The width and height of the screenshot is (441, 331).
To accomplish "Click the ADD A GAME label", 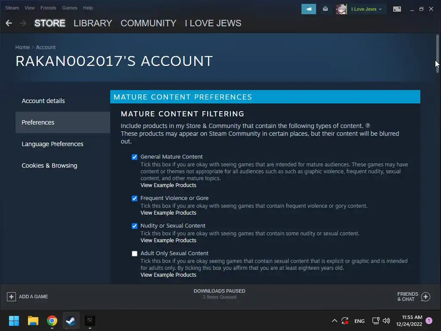I will pos(34,297).
